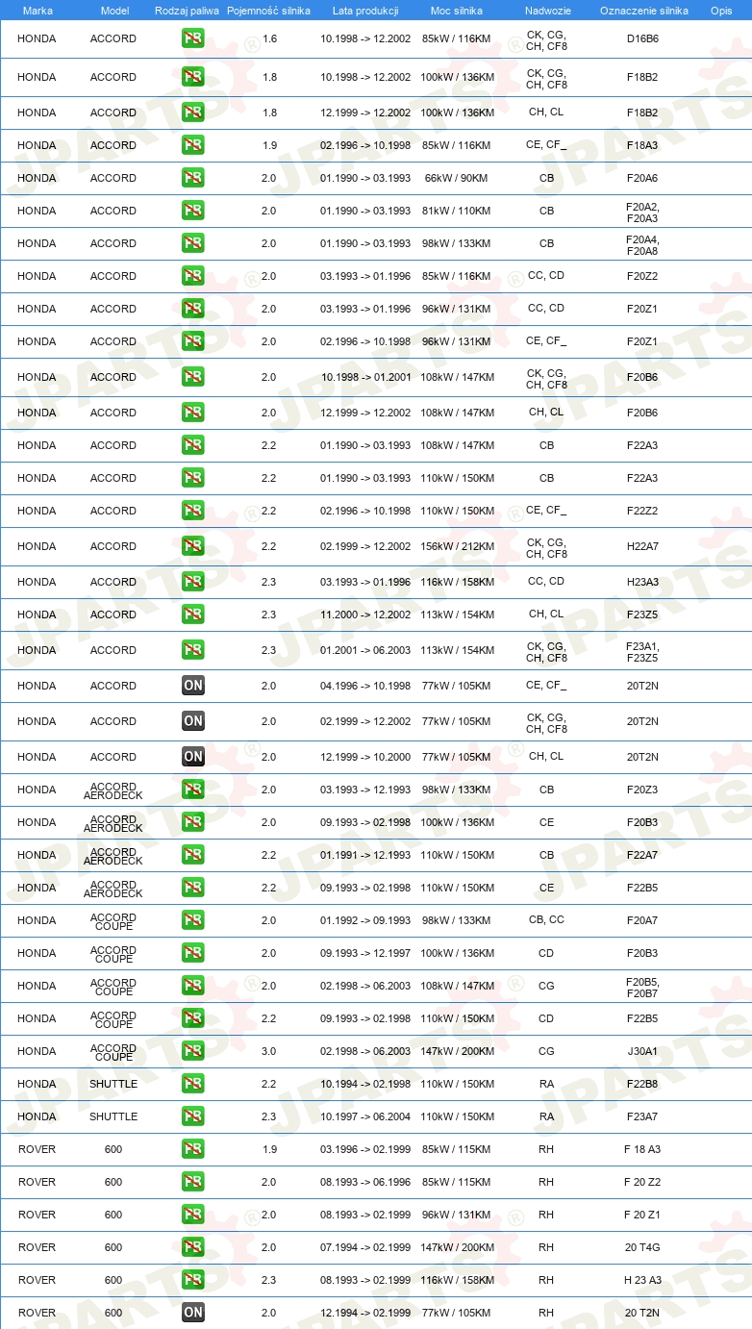Select the petrol icon for Accord Aerodeck F20Z3
Viewport: 752px width, 1329px height.
pos(193,790)
